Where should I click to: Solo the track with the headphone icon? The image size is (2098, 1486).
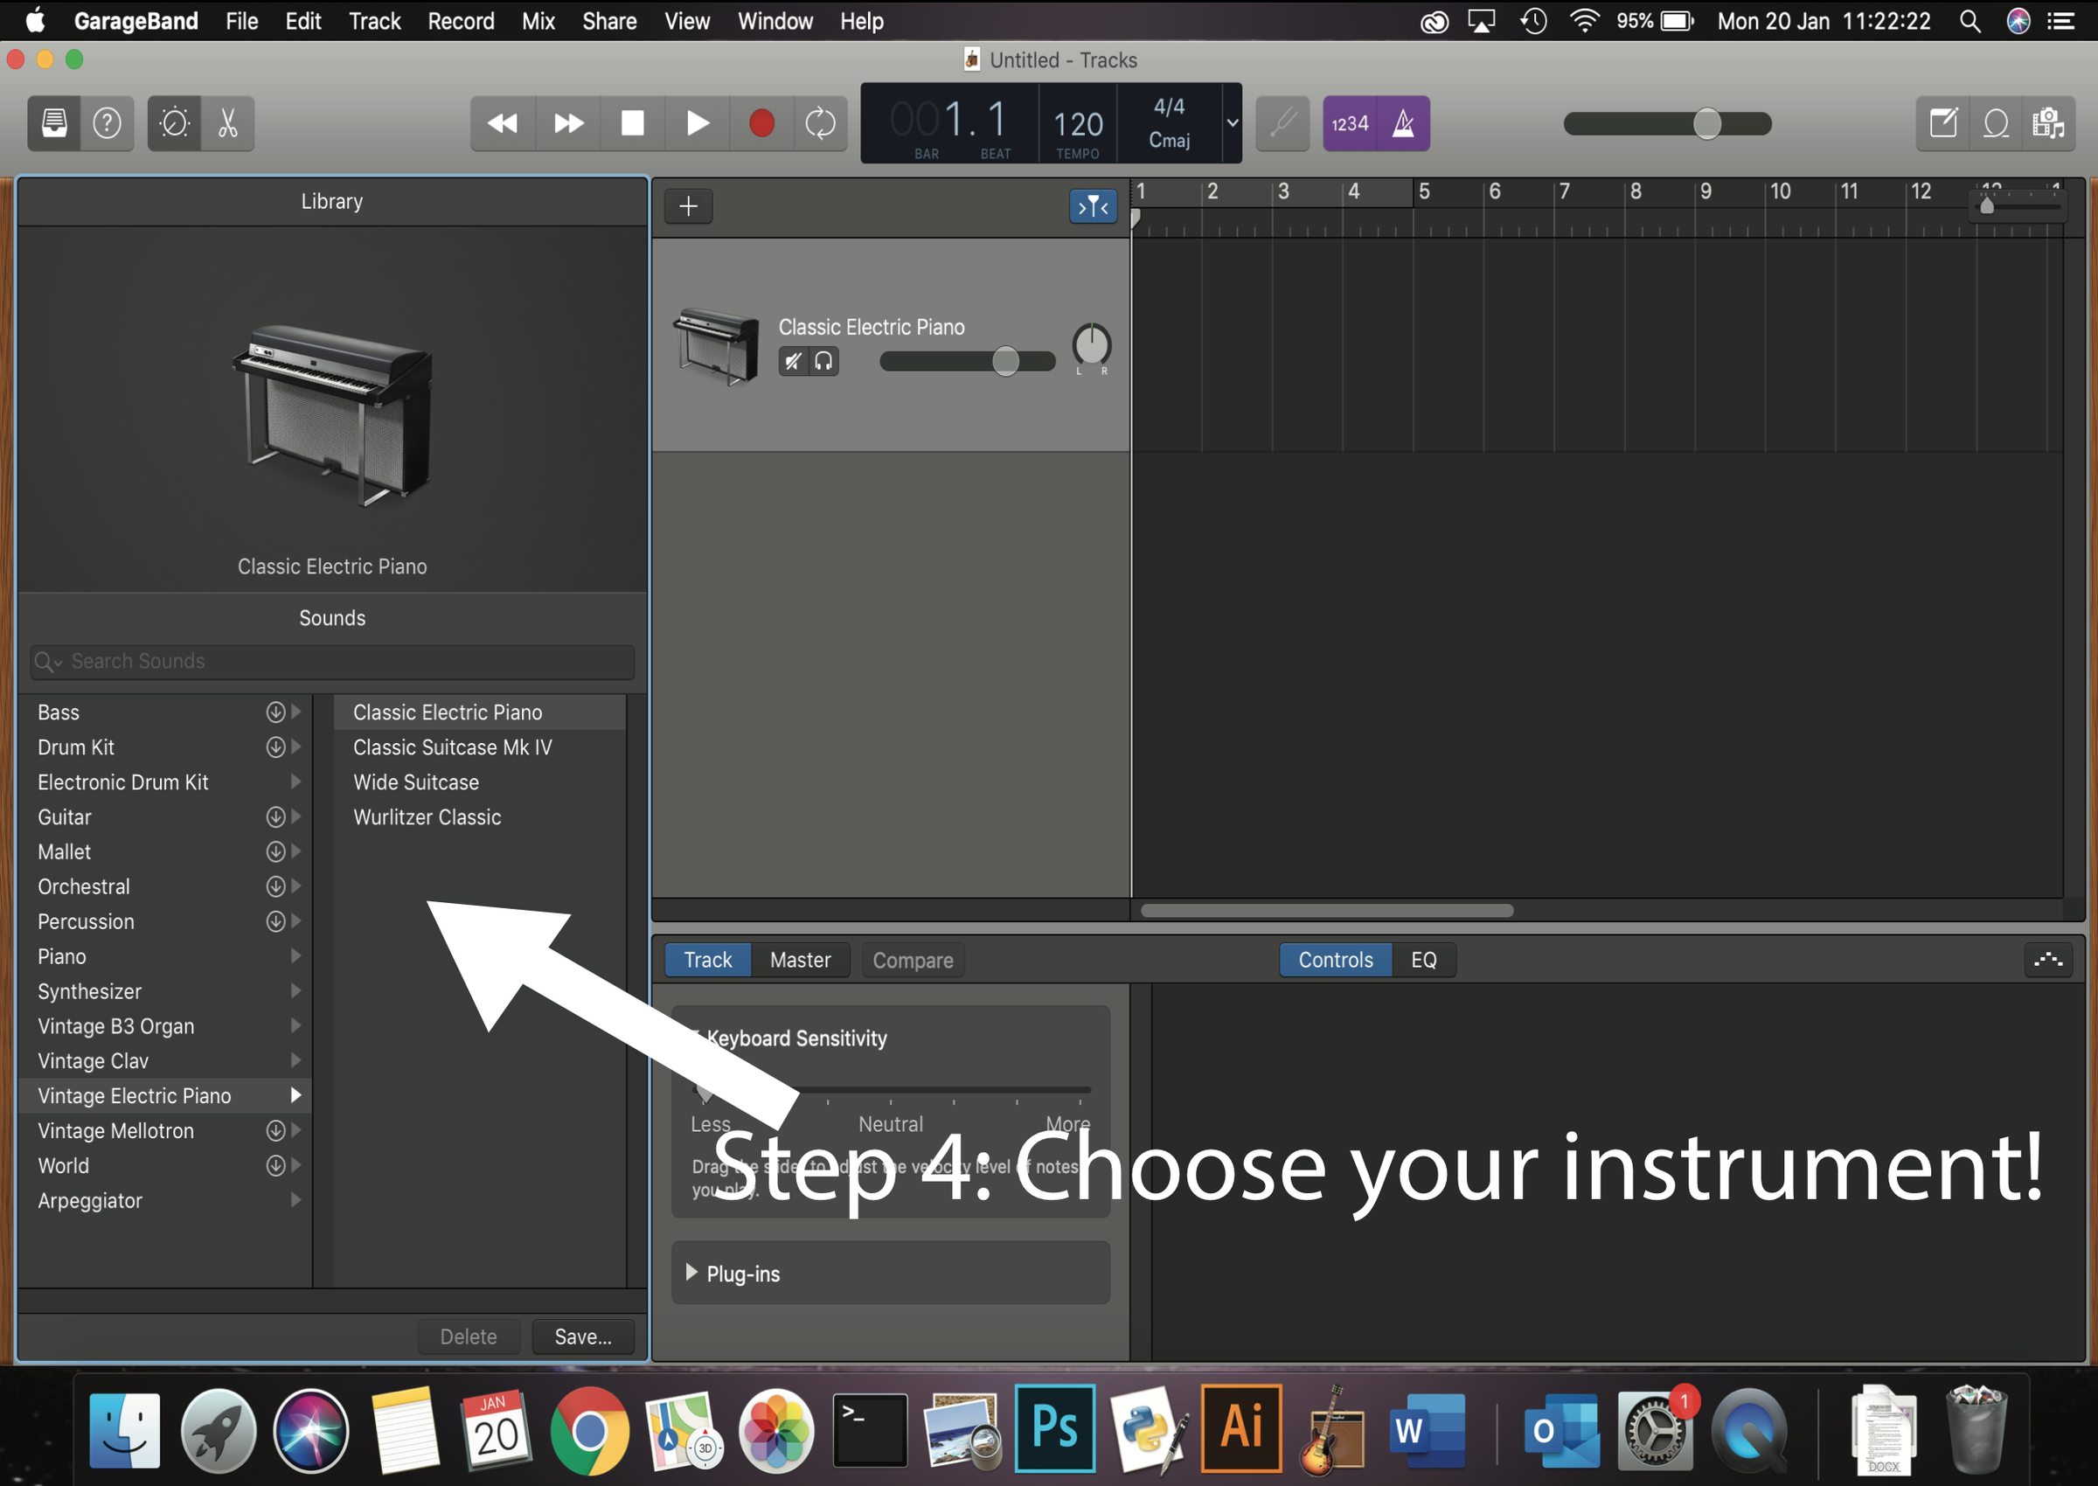pyautogui.click(x=823, y=360)
